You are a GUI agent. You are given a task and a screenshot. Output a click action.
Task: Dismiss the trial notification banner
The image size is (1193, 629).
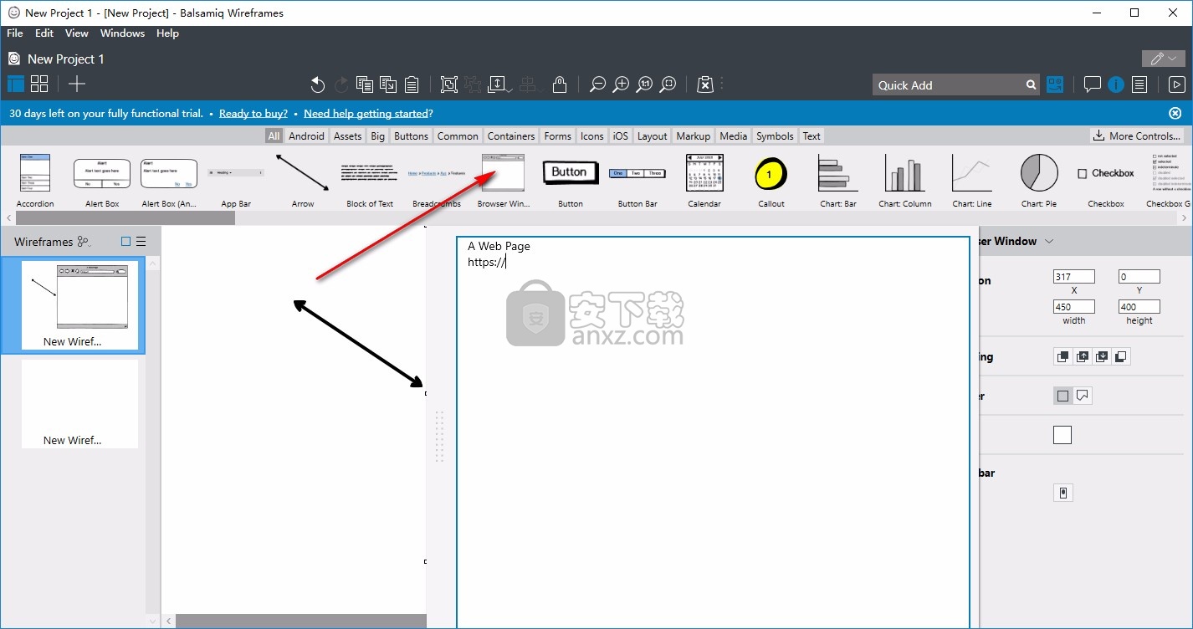click(x=1175, y=113)
